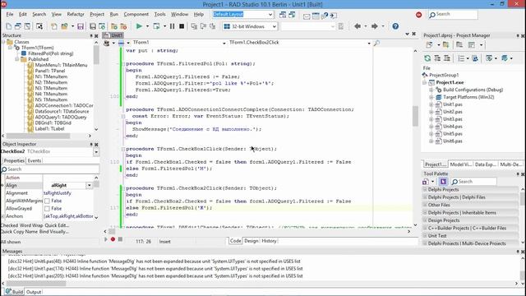Expand the Unit1.pas node in Project Manager
The image size is (526, 296).
click(431, 104)
